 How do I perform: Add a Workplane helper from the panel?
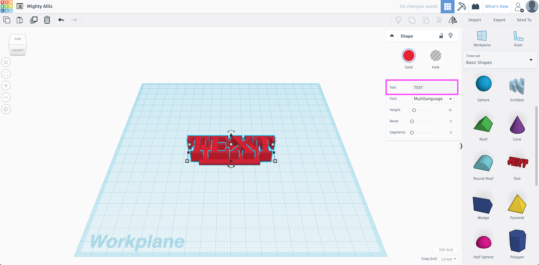(482, 38)
